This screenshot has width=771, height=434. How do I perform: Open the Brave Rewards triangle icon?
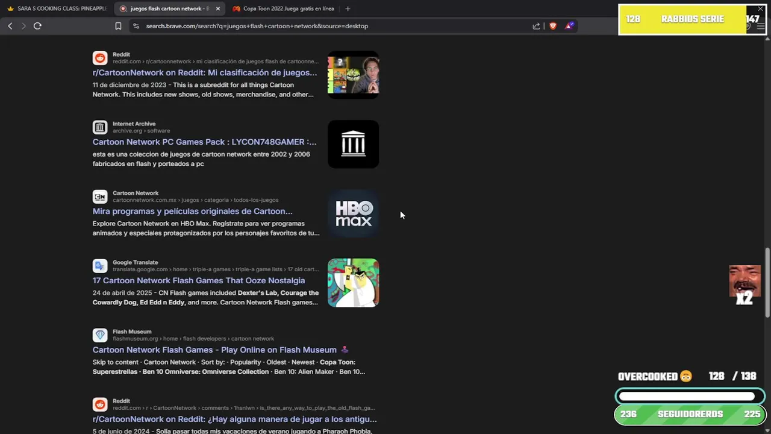pyautogui.click(x=569, y=26)
